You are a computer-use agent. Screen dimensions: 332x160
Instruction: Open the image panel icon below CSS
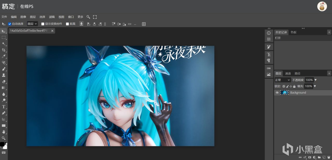(269, 74)
